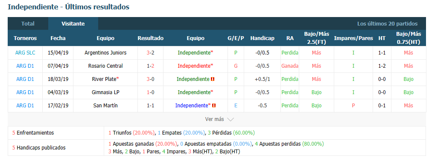Expand the Ver más chevron
The height and width of the screenshot is (161, 429).
point(231,120)
